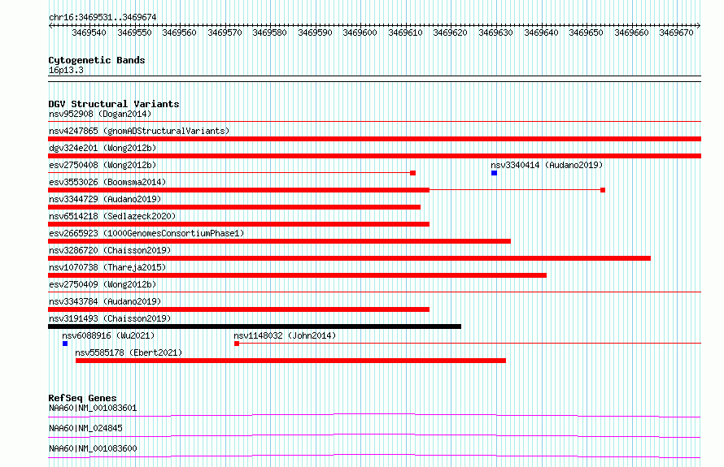The height and width of the screenshot is (467, 724).
Task: Open the nsv5585178 (Ebert2021) variant label
Action: 129,352
